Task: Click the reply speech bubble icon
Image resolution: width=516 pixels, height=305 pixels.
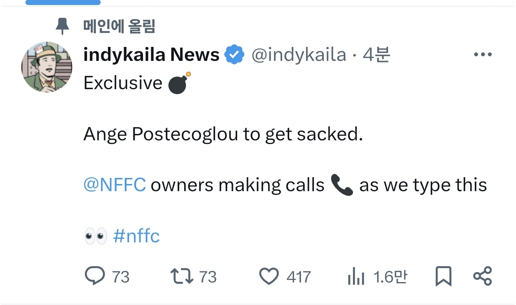Action: [x=95, y=276]
